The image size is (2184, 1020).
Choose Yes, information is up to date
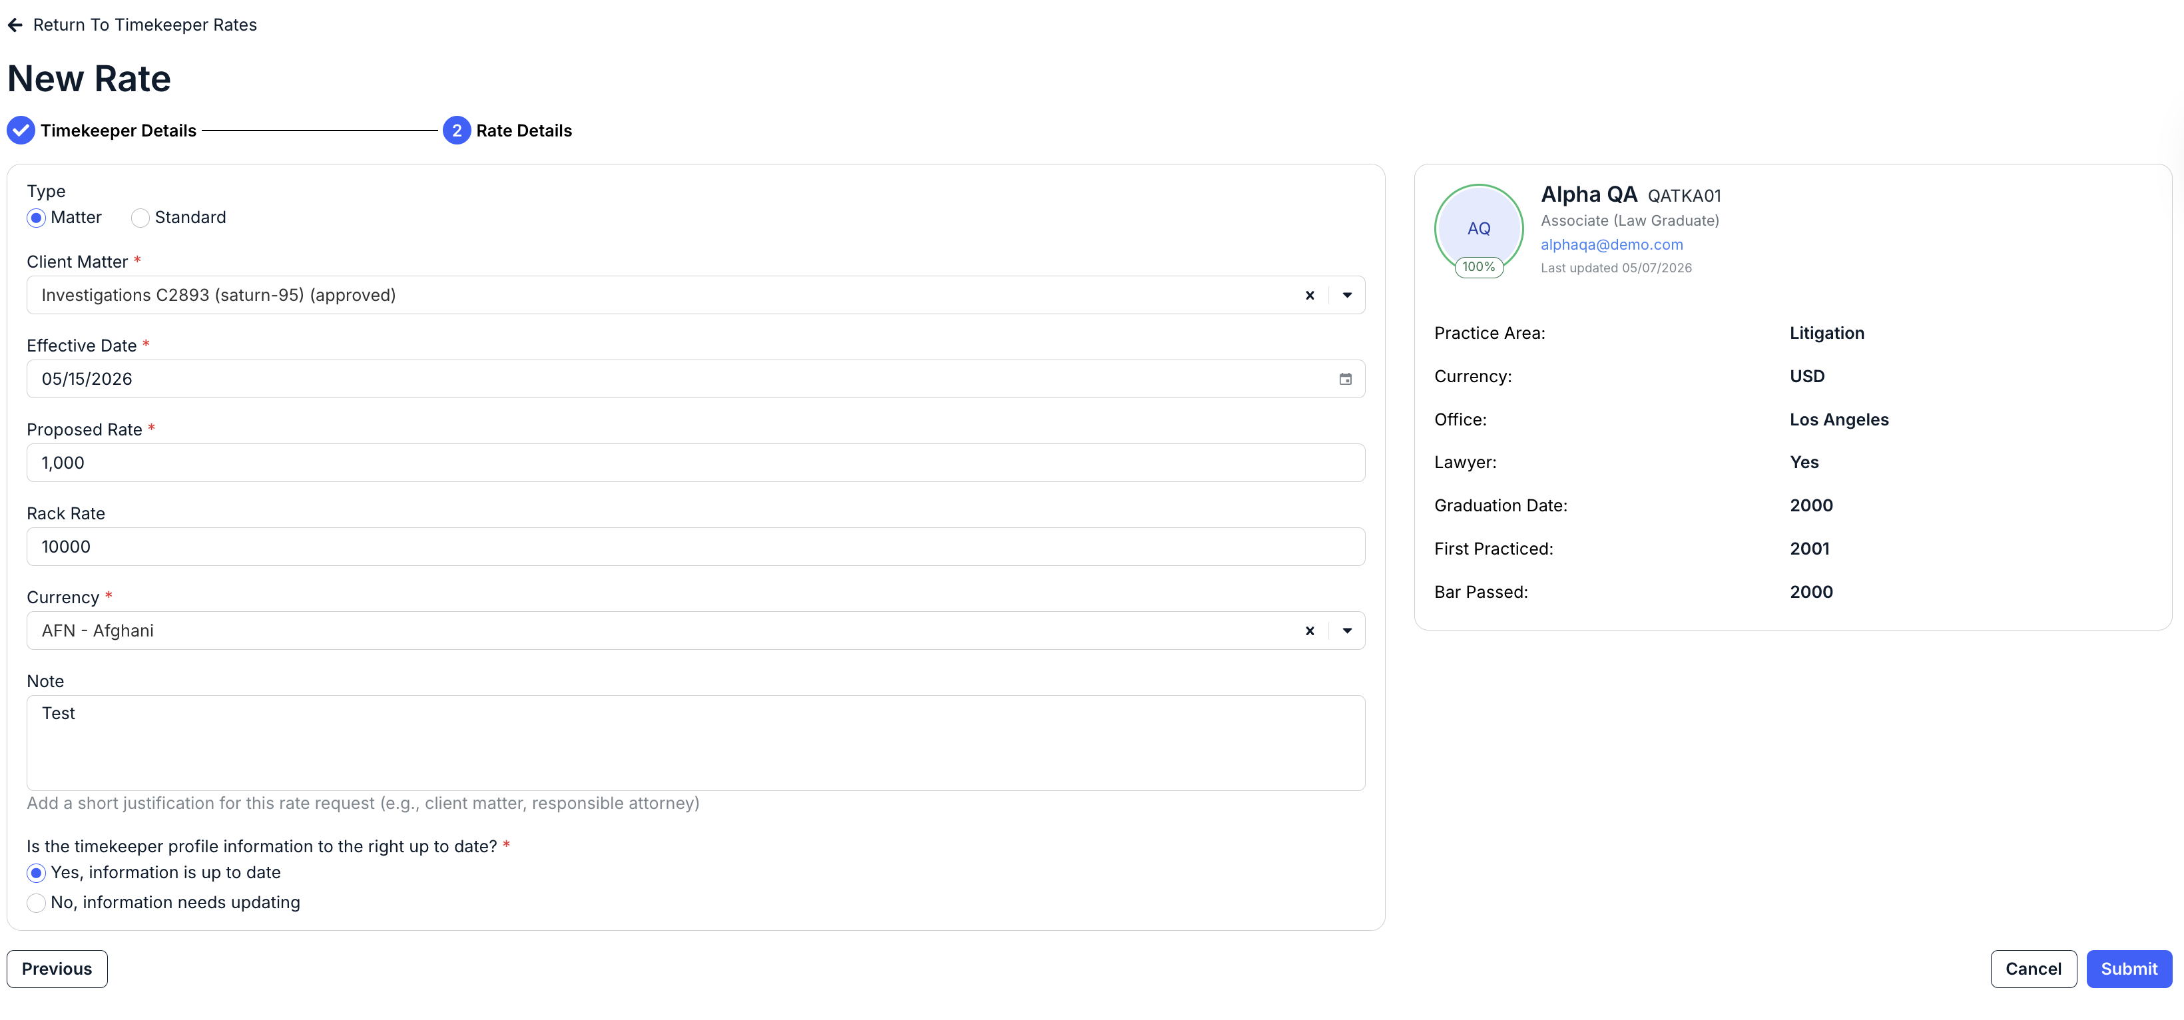tap(35, 874)
